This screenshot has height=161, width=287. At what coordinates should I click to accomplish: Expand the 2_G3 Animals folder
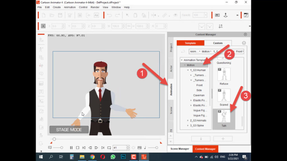pos(188,120)
